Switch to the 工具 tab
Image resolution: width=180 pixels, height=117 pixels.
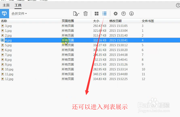(x=18, y=5)
